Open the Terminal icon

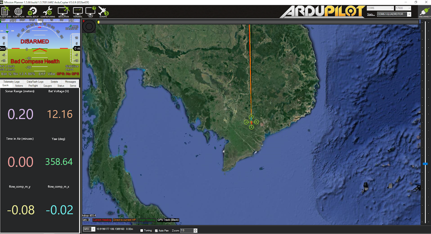78,12
